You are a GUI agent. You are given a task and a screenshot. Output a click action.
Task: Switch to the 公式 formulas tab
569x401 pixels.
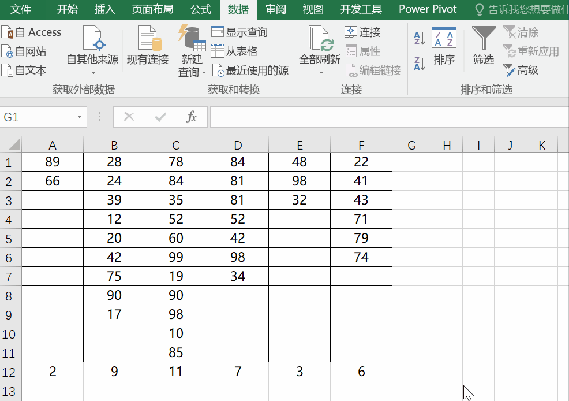[x=201, y=9]
